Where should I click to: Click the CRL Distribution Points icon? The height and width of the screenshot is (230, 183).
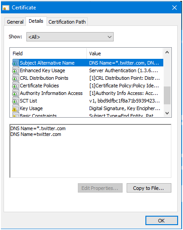[x=16, y=78]
